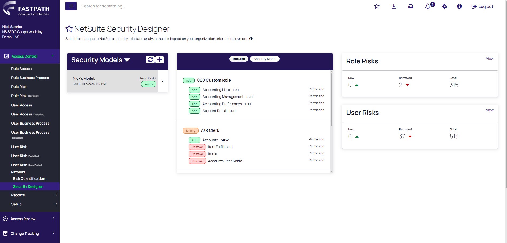Refresh the Security Models list

coord(150,59)
